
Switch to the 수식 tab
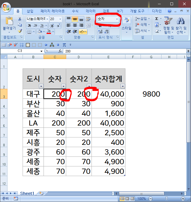75,11
